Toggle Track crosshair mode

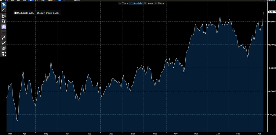coord(123,3)
